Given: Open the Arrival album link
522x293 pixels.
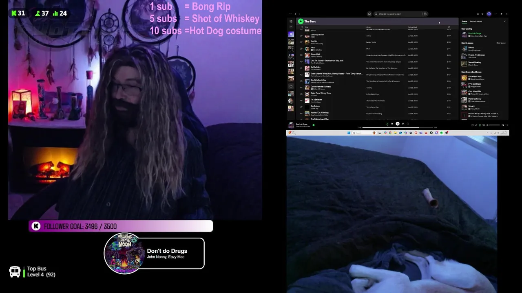Looking at the screenshot, I should (x=369, y=35).
